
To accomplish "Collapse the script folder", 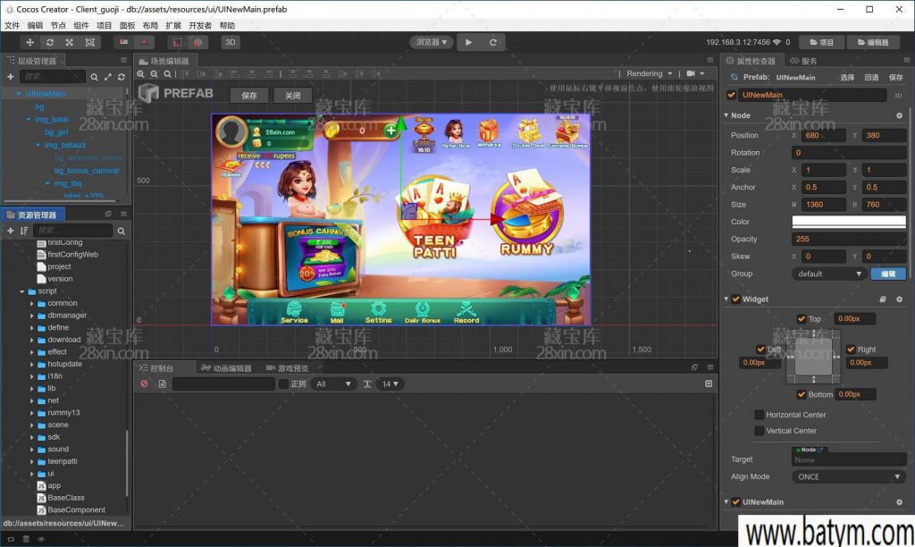I will (x=22, y=291).
